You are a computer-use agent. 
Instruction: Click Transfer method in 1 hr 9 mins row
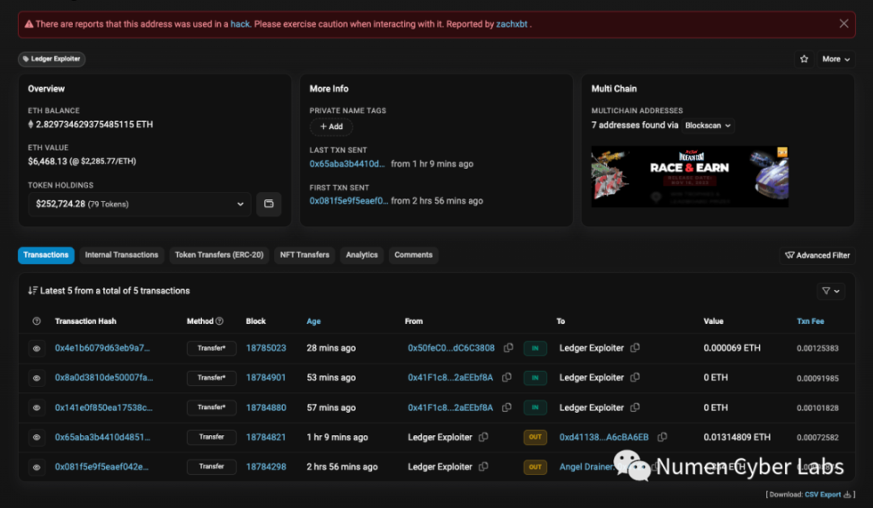[212, 437]
